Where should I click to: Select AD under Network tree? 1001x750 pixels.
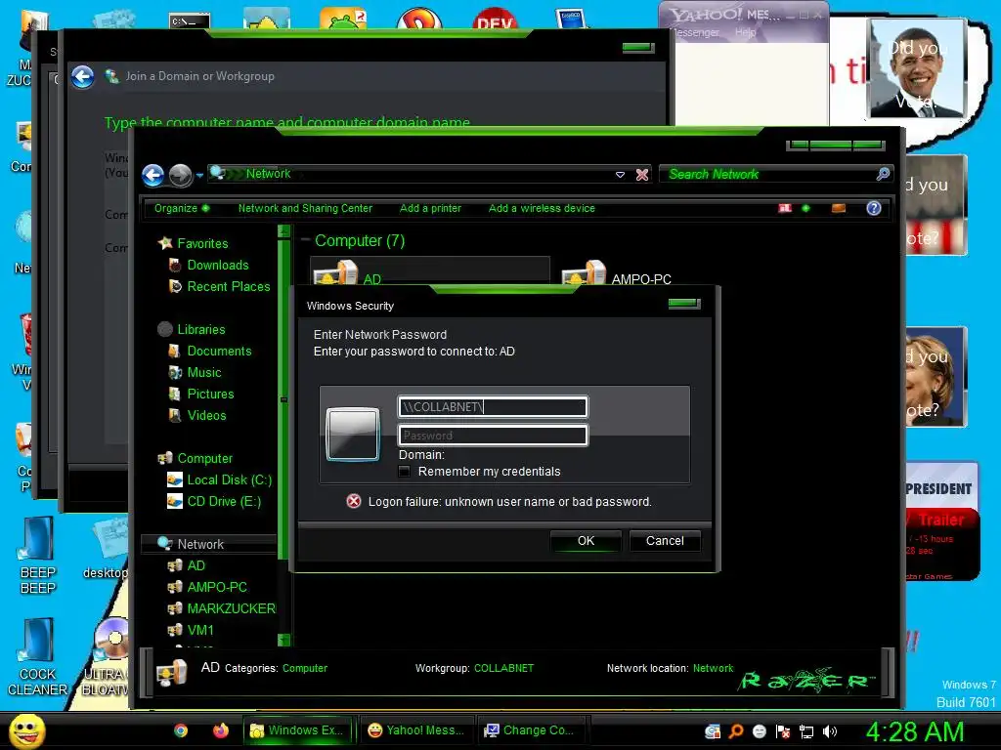(x=196, y=565)
